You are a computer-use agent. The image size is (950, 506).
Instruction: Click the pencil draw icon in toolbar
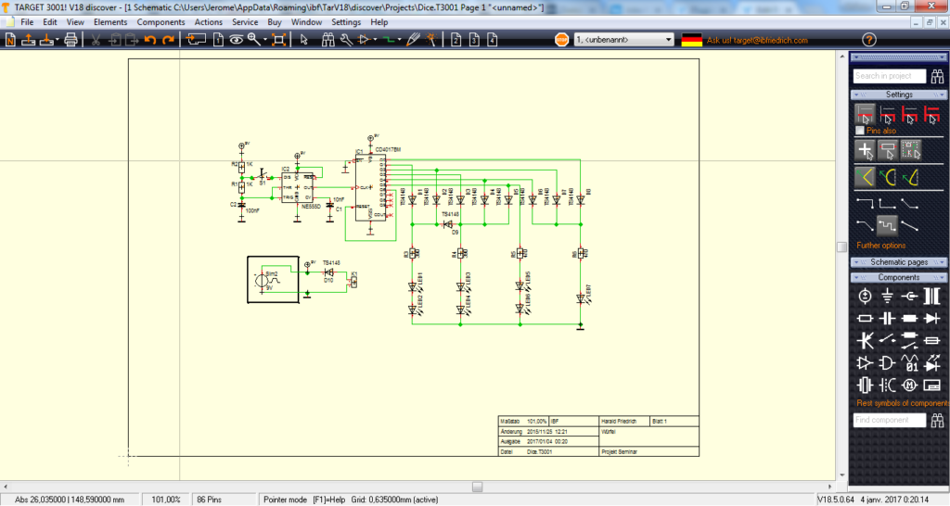click(413, 40)
